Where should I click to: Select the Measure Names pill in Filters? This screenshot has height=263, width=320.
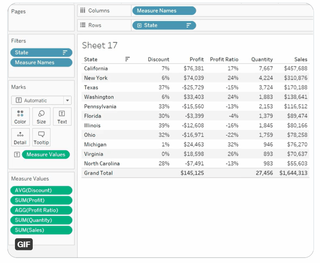pos(41,63)
